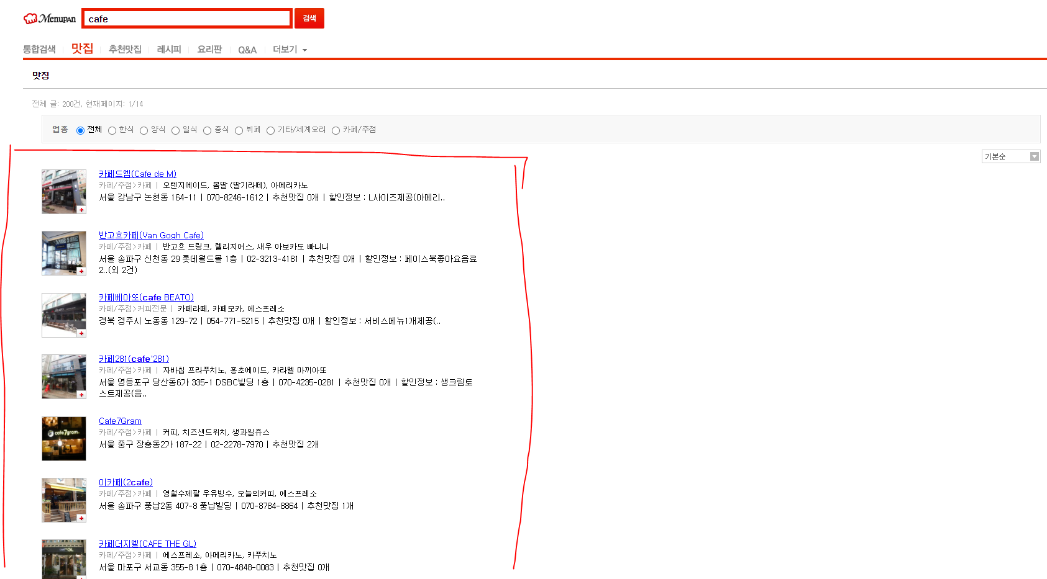Image resolution: width=1047 pixels, height=579 pixels.
Task: Expand the 더보기 menu
Action: (x=290, y=49)
